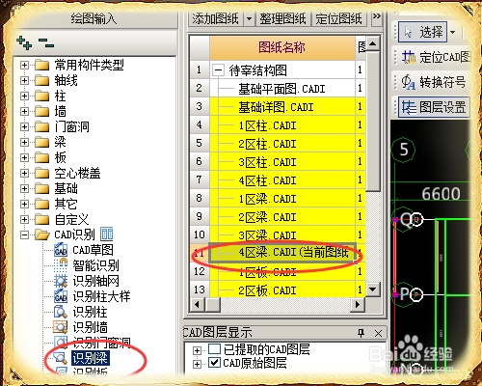Click the 其它 folder item
This screenshot has width=482, height=386.
click(66, 204)
